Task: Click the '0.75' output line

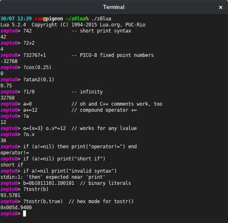Action: pyautogui.click(x=6, y=86)
